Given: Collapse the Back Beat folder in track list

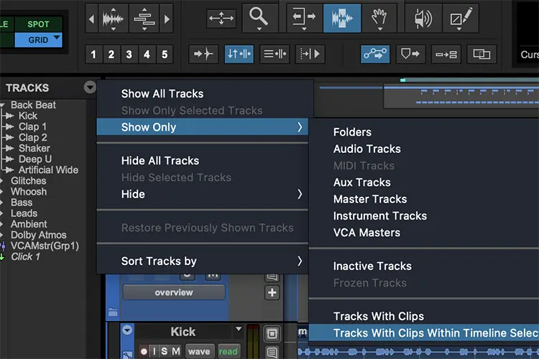Looking at the screenshot, I should (x=3, y=105).
